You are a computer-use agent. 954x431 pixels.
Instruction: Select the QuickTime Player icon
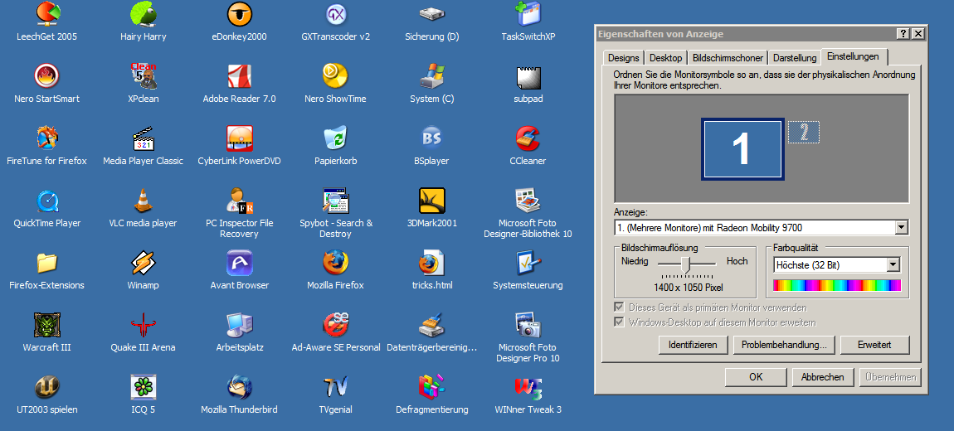point(46,201)
